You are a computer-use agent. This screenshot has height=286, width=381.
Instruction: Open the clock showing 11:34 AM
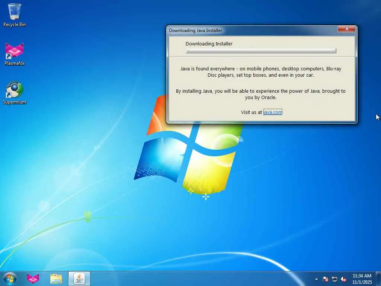point(362,279)
